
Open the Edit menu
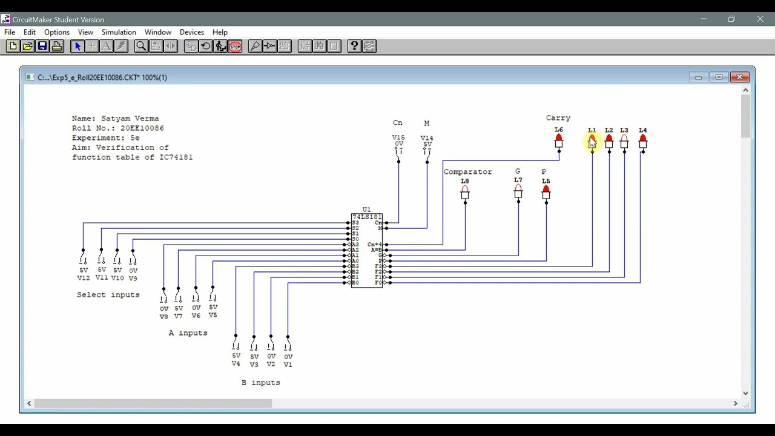(30, 32)
